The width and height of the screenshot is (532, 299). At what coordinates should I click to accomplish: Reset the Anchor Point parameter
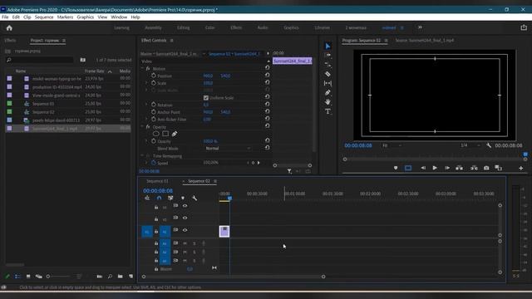[x=268, y=111]
